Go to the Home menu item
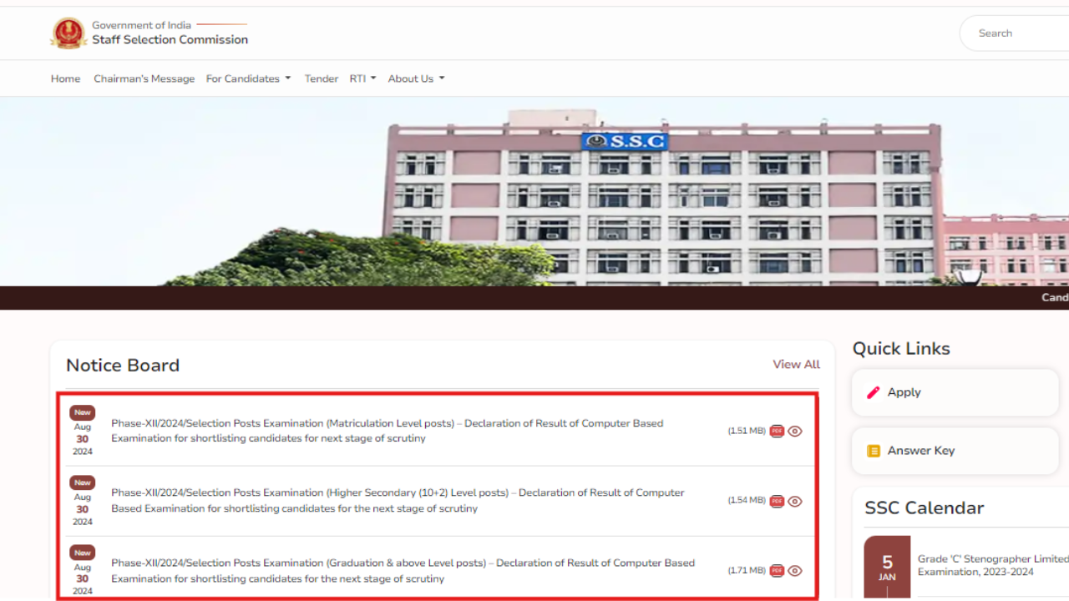Image resolution: width=1069 pixels, height=601 pixels. tap(65, 78)
